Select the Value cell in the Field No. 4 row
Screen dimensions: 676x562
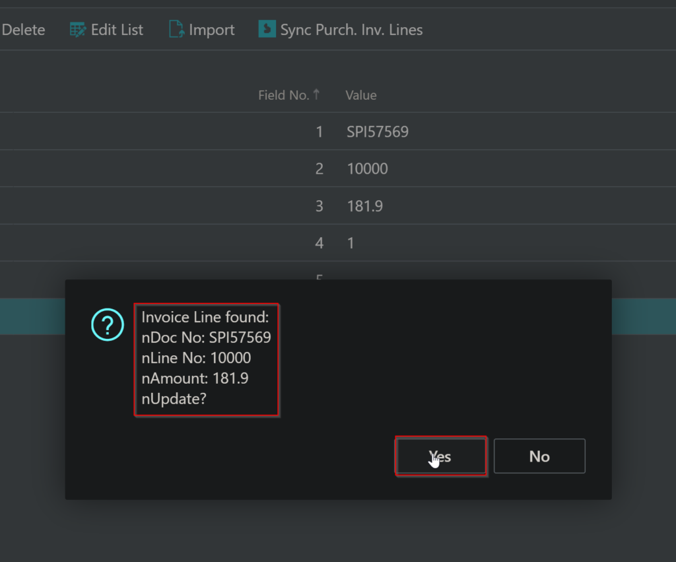(351, 244)
